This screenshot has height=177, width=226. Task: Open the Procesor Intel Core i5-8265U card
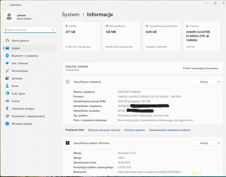(202, 36)
